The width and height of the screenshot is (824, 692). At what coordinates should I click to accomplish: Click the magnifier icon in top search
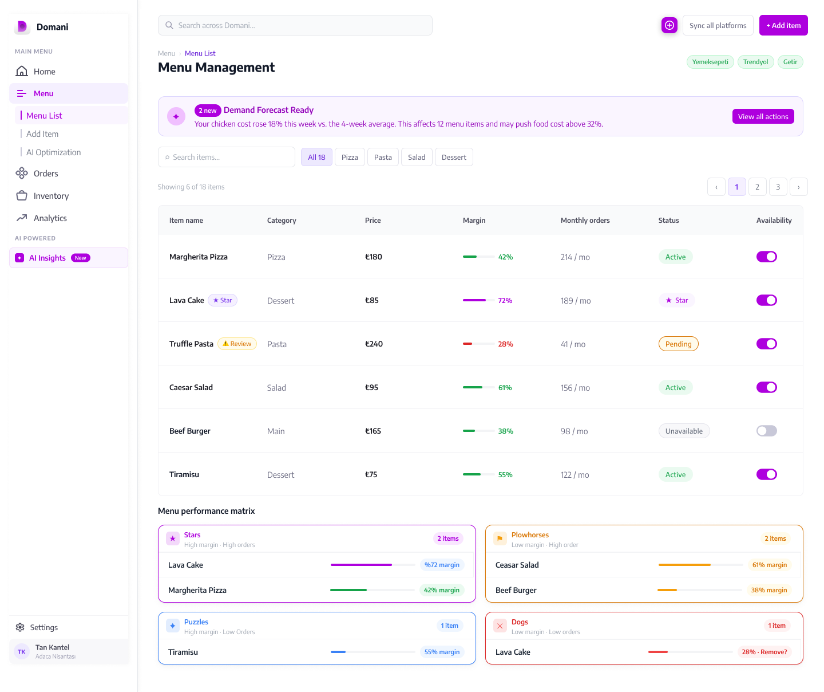click(x=169, y=25)
